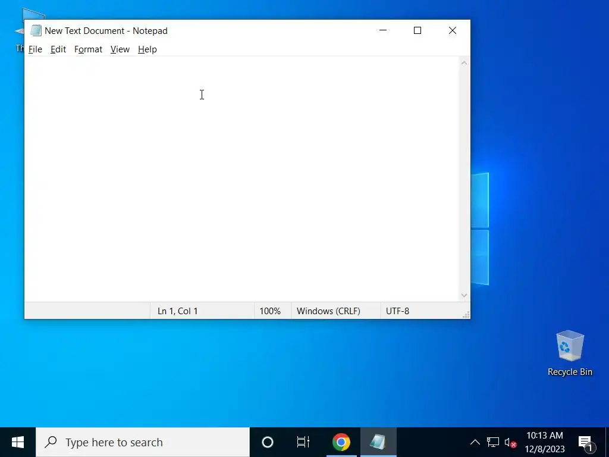The width and height of the screenshot is (609, 457).
Task: Open the Help menu
Action: pos(147,49)
